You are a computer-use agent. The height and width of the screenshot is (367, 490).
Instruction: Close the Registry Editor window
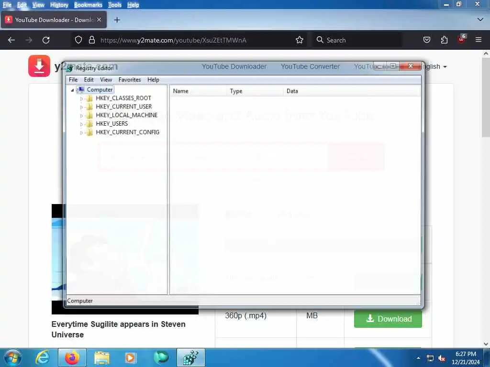[411, 66]
